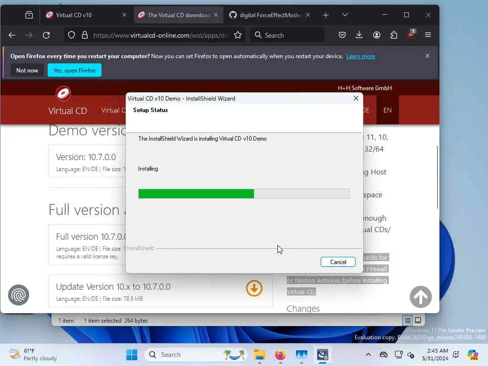Viewport: 488px width, 366px height.
Task: Click the scroll-to-top arrow button
Action: point(420,296)
